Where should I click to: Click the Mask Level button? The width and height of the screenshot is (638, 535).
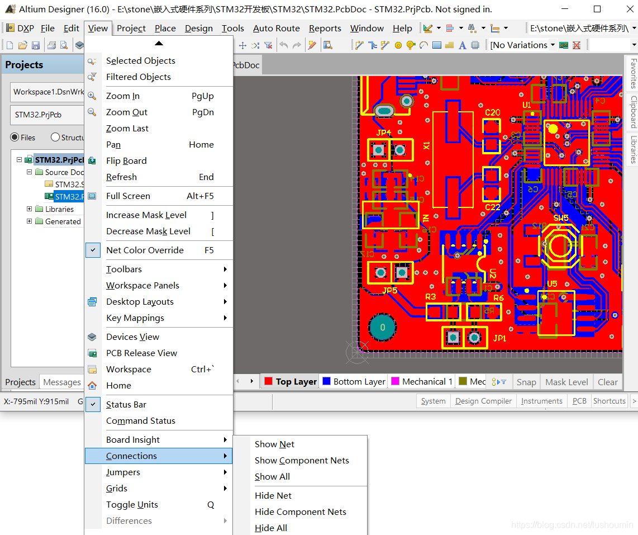[566, 382]
